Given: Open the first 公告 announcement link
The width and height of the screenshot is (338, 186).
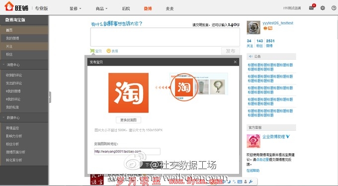Looking at the screenshot, I should pos(270,67).
